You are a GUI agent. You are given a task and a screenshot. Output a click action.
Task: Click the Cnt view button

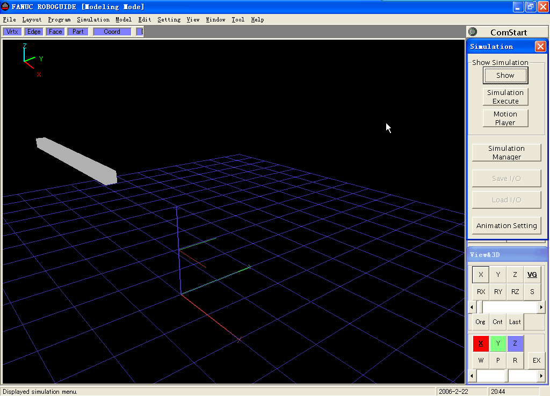(498, 322)
